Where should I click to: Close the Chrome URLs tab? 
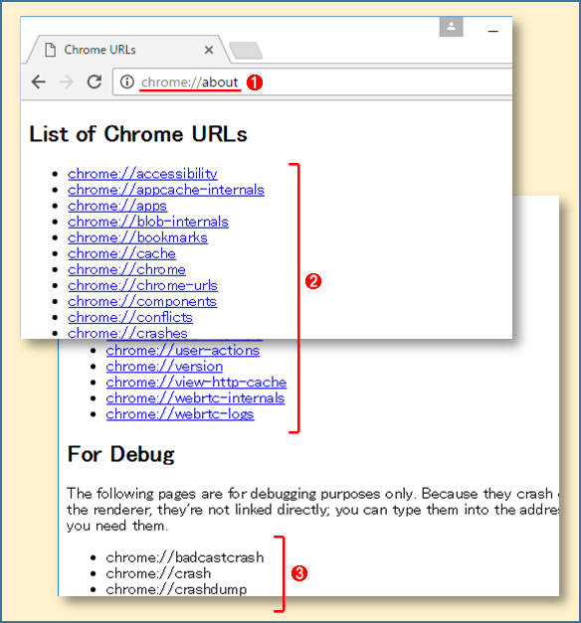click(x=209, y=50)
